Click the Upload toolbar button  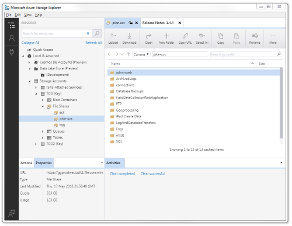[x=113, y=39]
